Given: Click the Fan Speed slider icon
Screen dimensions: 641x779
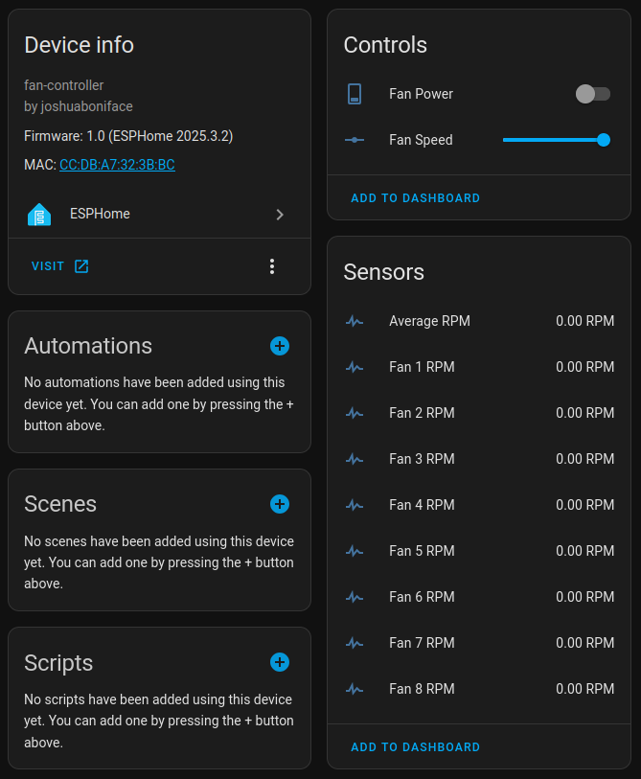Looking at the screenshot, I should point(355,140).
